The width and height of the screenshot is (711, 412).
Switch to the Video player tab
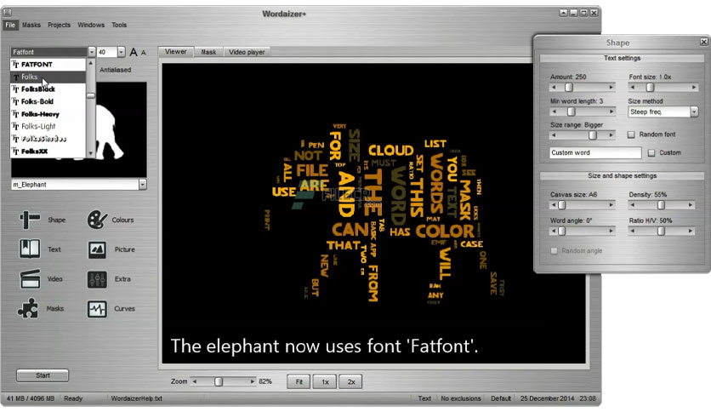coord(247,52)
